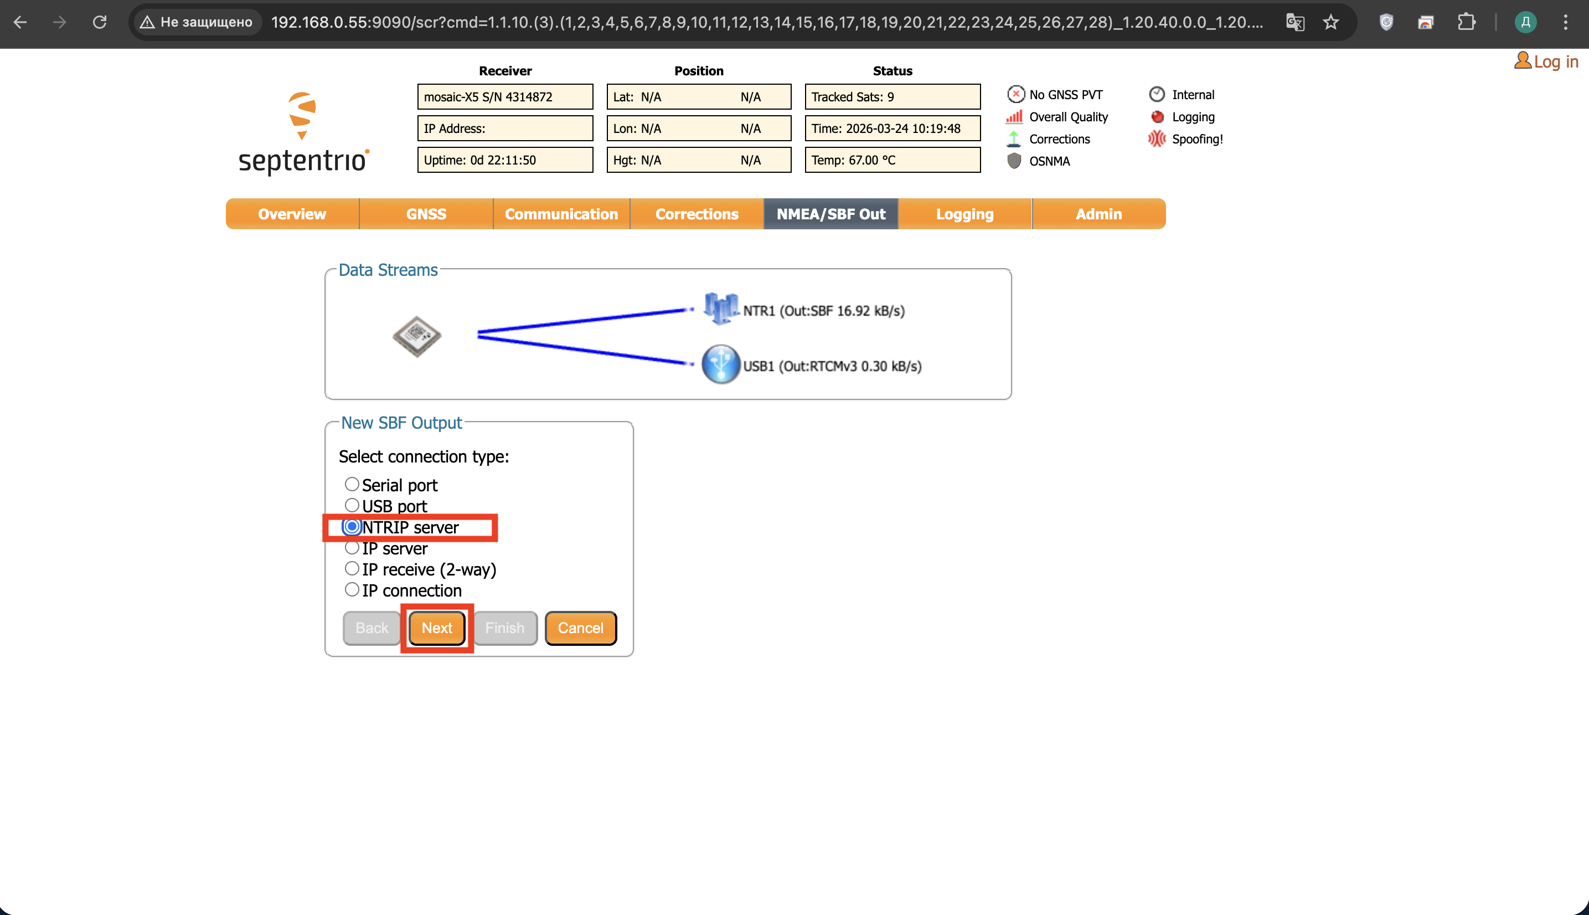Click the red Logging status icon
The width and height of the screenshot is (1589, 915).
(x=1157, y=117)
